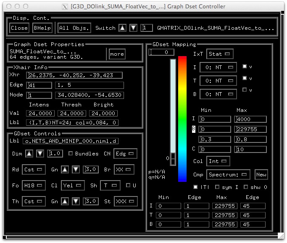
Task: Click the I Max field showing 4000
Action: pyautogui.click(x=250, y=119)
